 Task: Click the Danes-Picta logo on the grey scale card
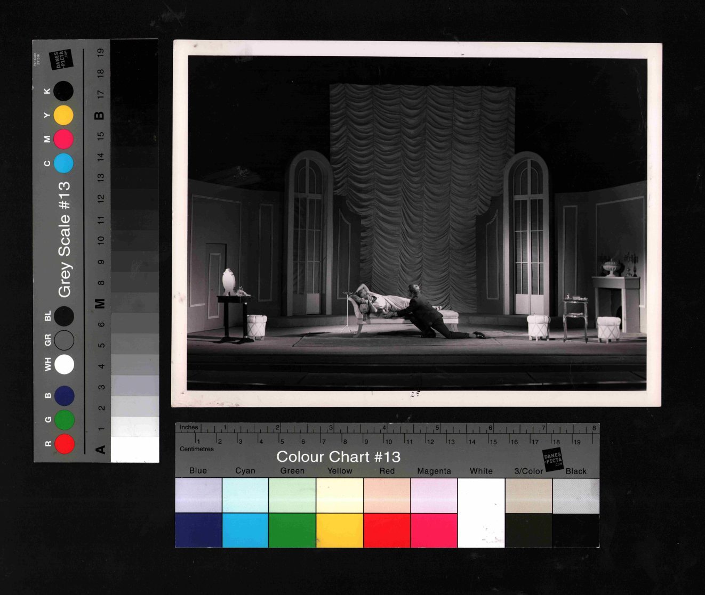point(60,59)
